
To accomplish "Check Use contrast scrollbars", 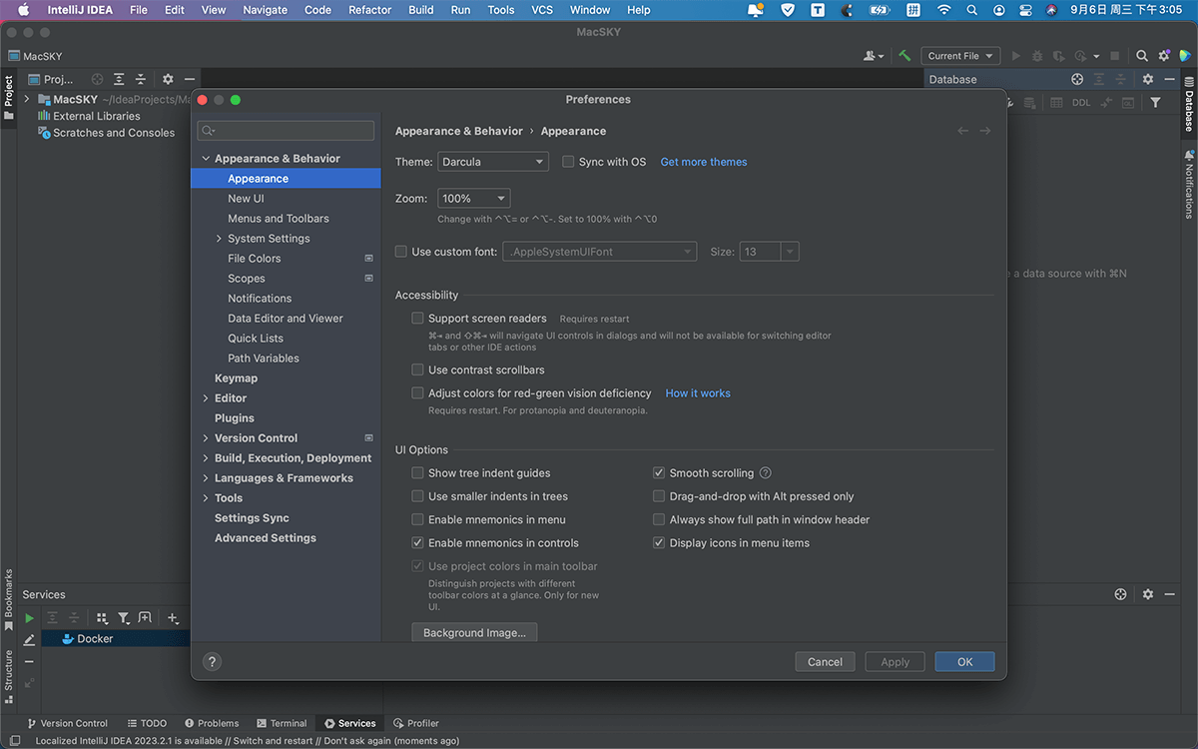I will pyautogui.click(x=418, y=370).
